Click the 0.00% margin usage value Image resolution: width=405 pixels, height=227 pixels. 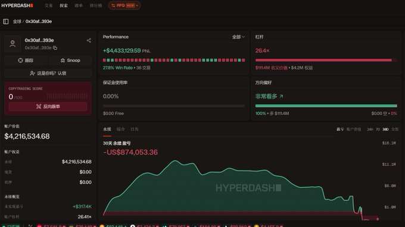click(111, 96)
